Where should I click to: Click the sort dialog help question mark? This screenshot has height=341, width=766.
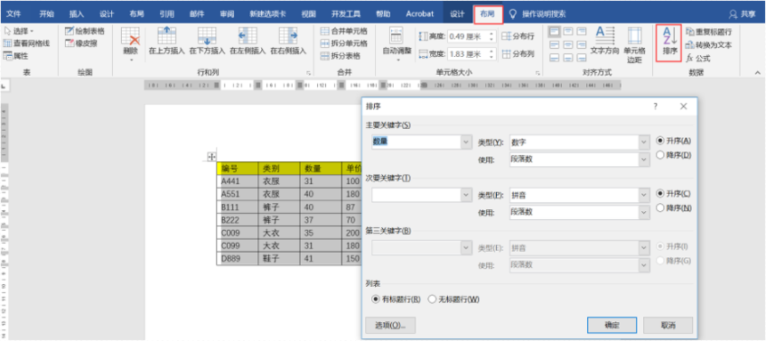(656, 106)
